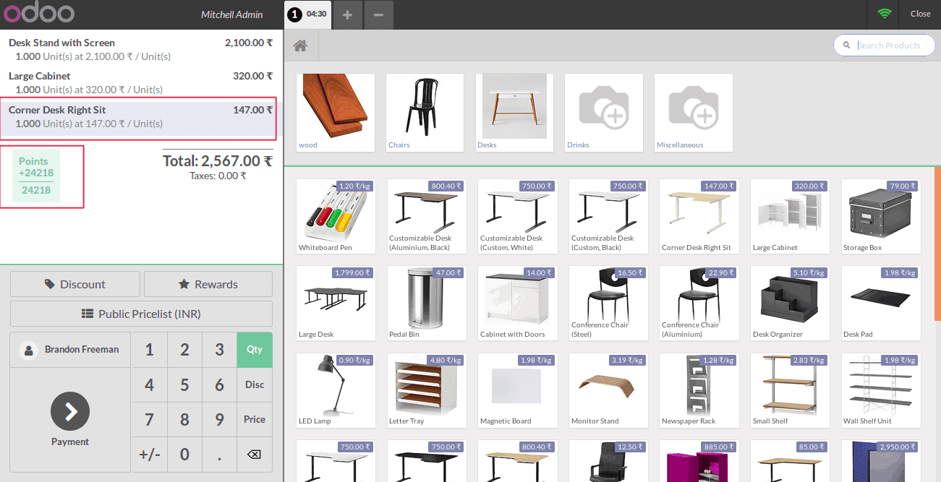Tap numpad key 0
The height and width of the screenshot is (482, 941).
coord(184,455)
